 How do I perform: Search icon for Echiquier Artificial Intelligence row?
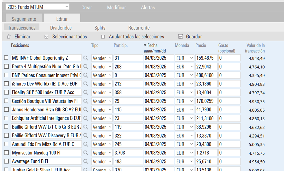pos(86,118)
